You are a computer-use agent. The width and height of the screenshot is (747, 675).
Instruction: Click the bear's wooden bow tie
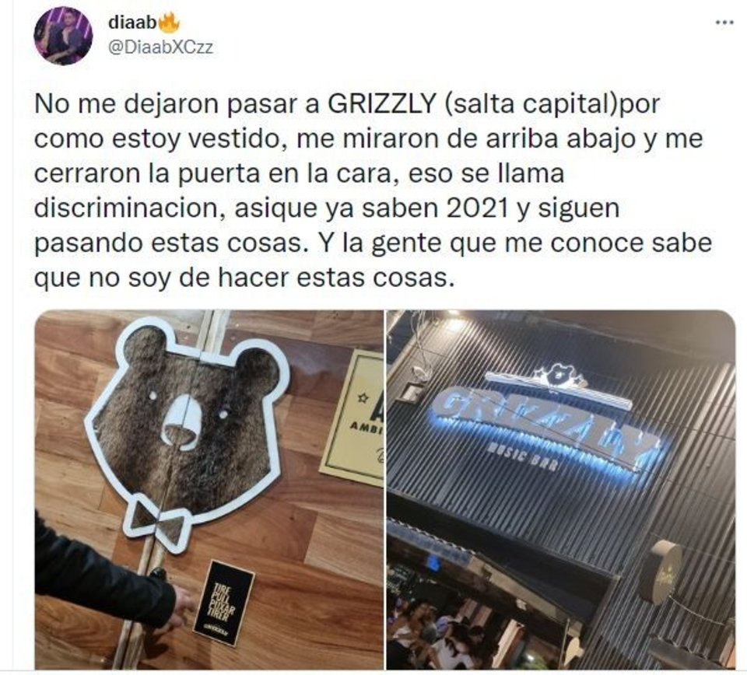tap(159, 522)
